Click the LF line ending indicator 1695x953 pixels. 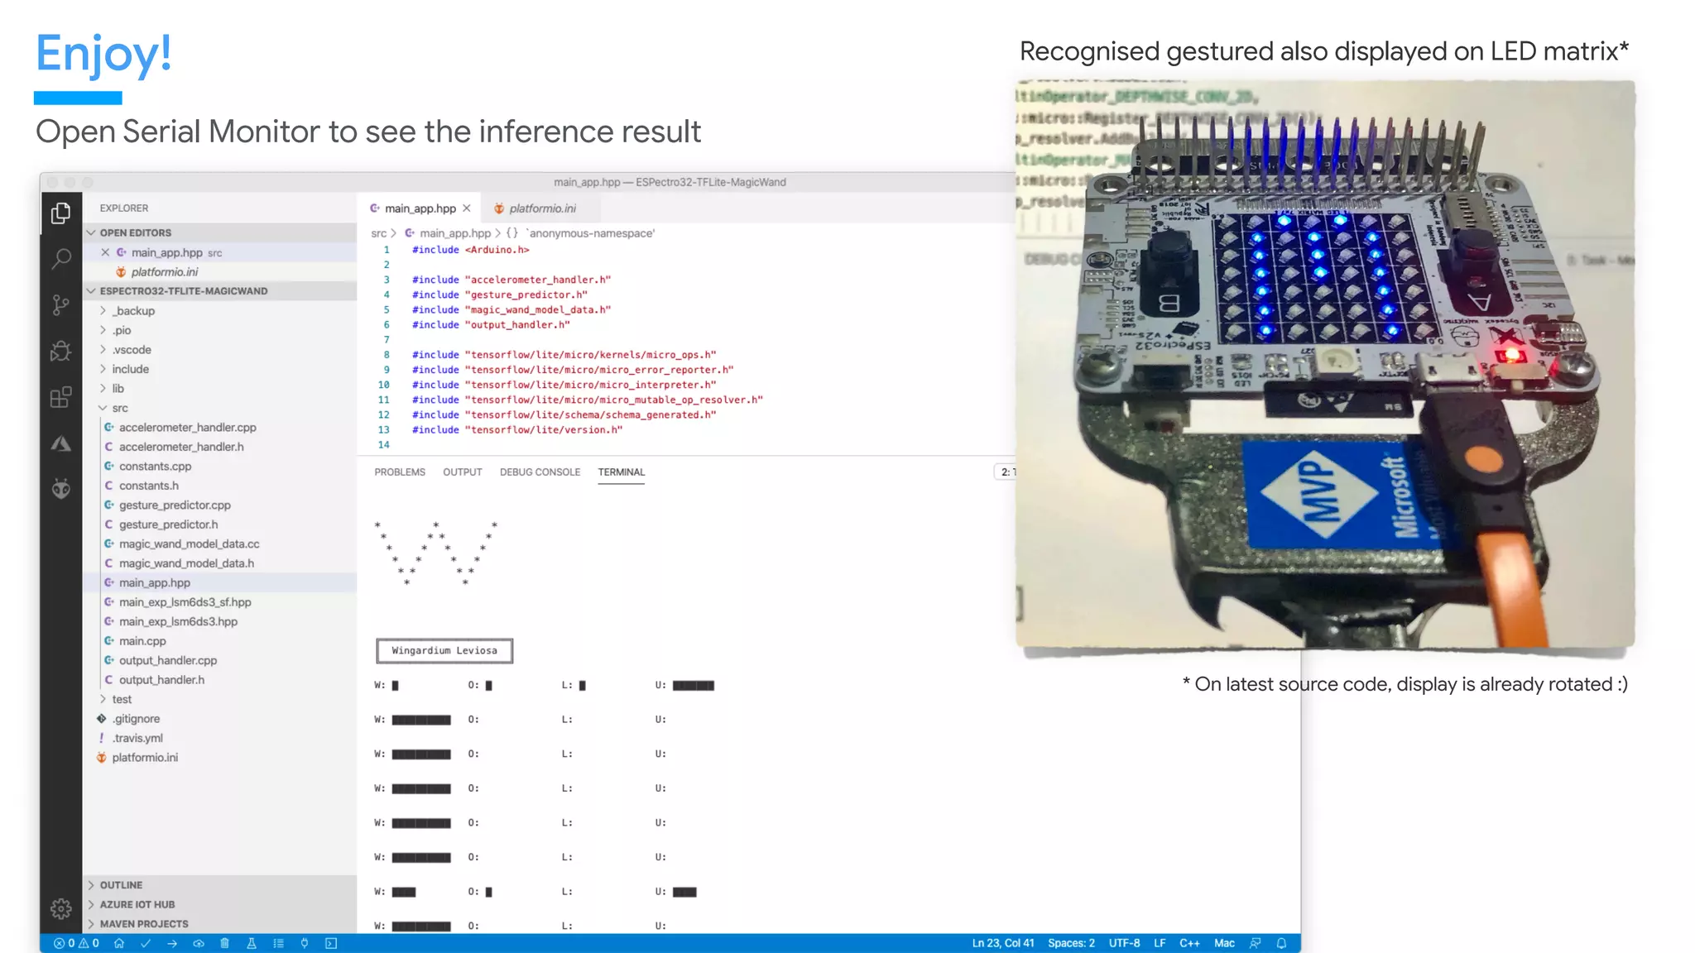(1160, 943)
